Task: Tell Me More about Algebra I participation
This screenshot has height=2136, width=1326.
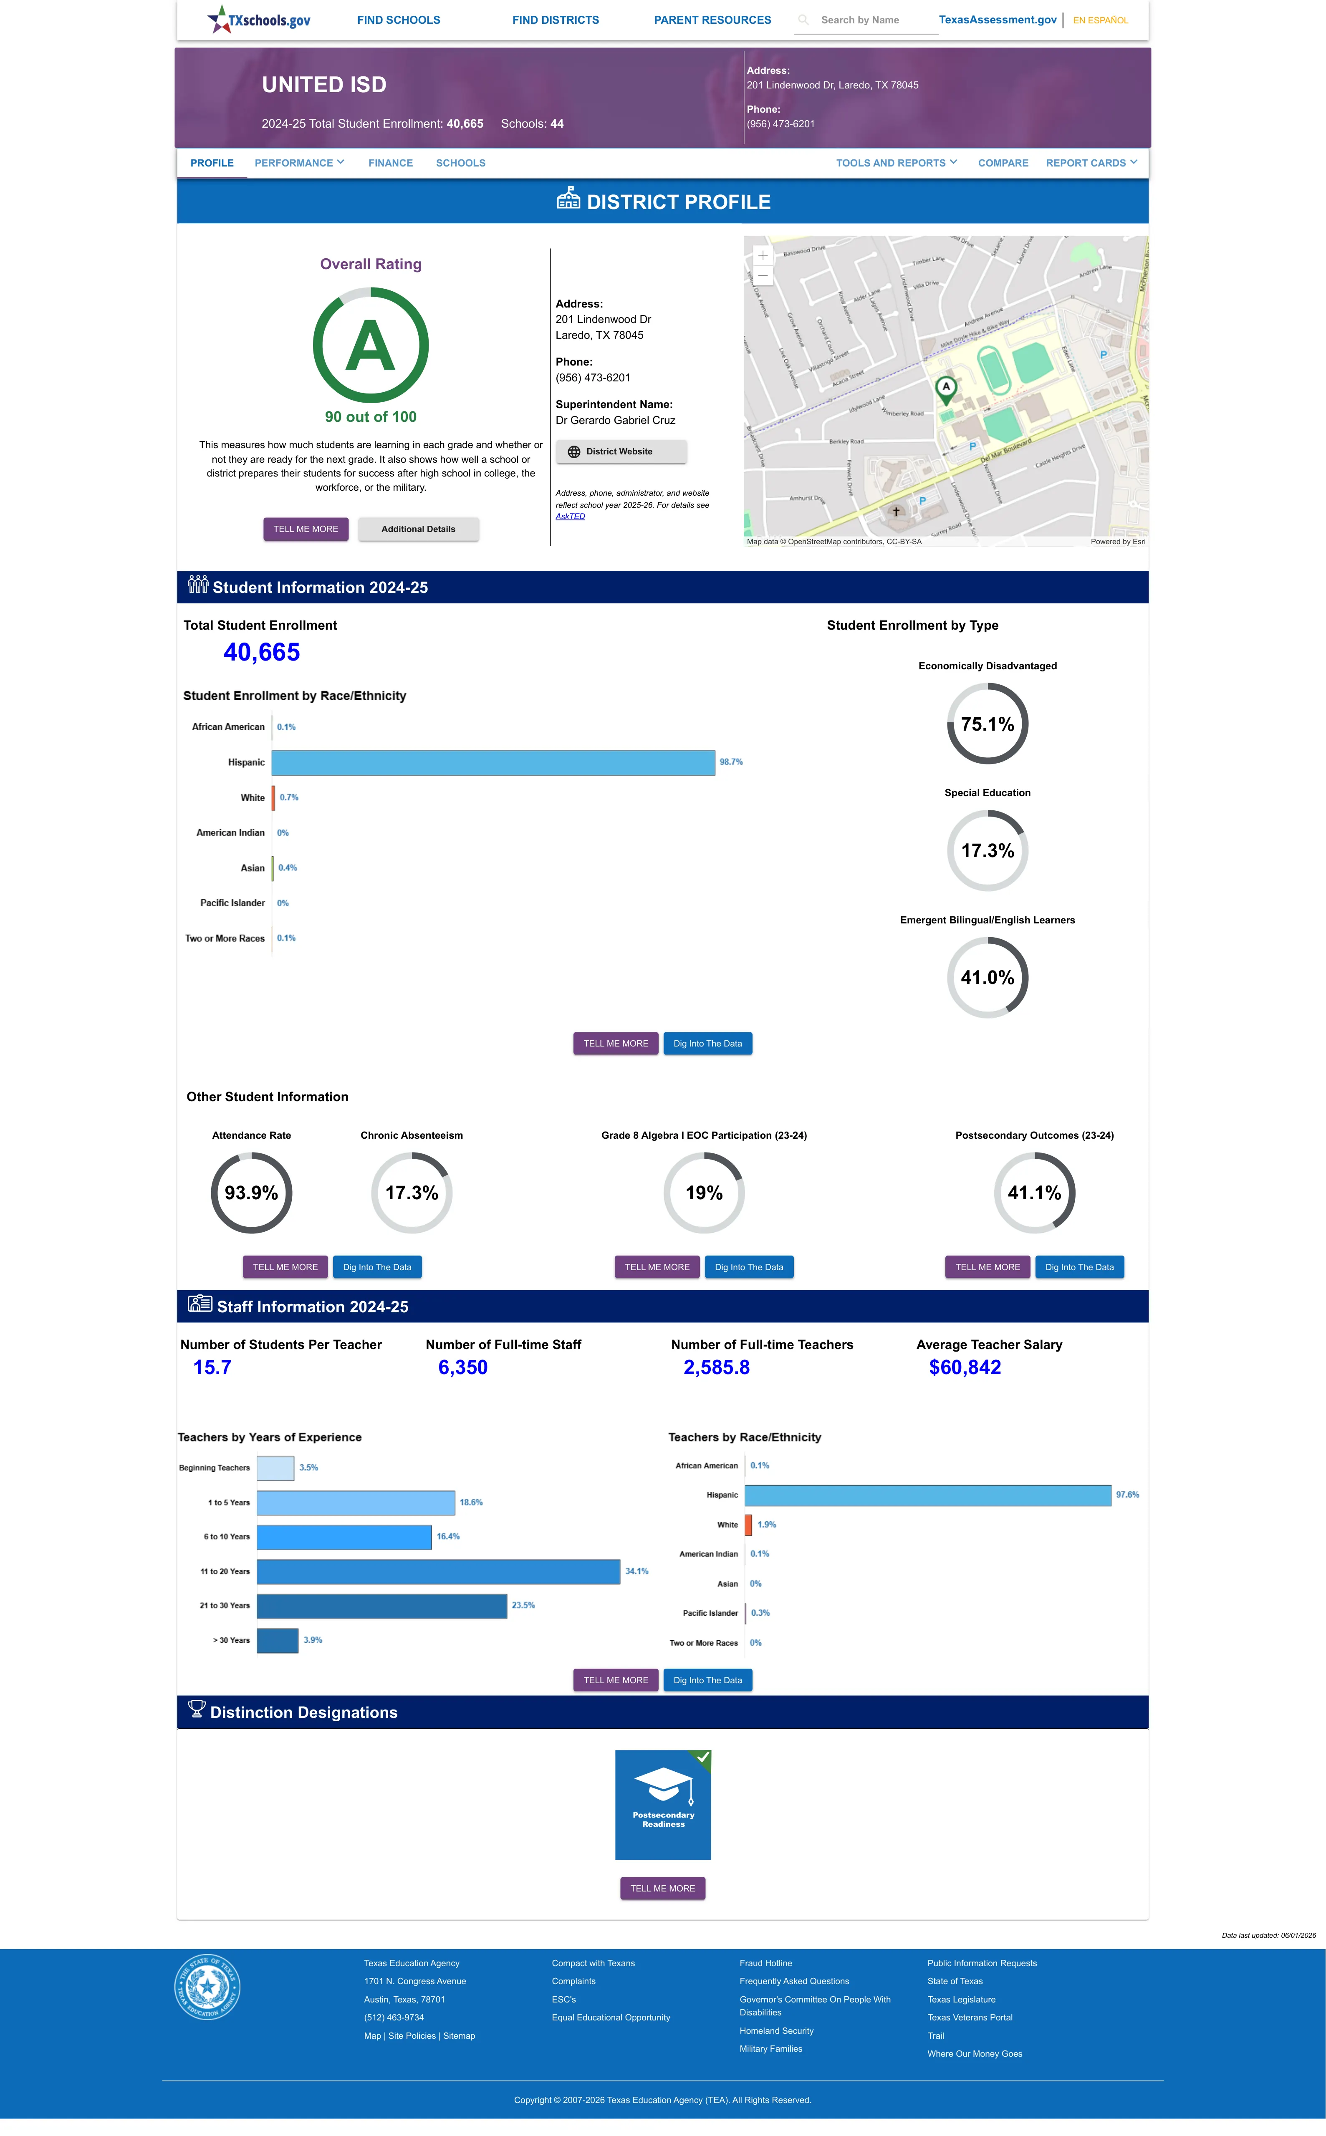Action: point(658,1267)
